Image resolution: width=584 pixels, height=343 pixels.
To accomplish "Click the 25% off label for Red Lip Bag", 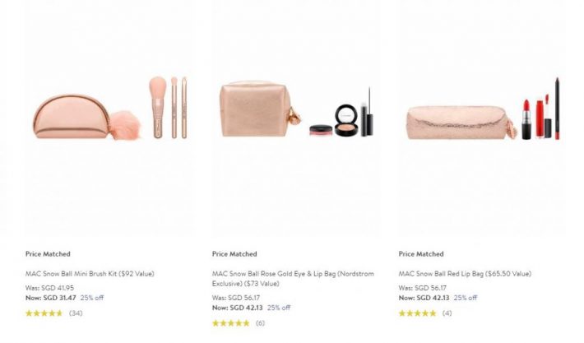I will (x=466, y=298).
